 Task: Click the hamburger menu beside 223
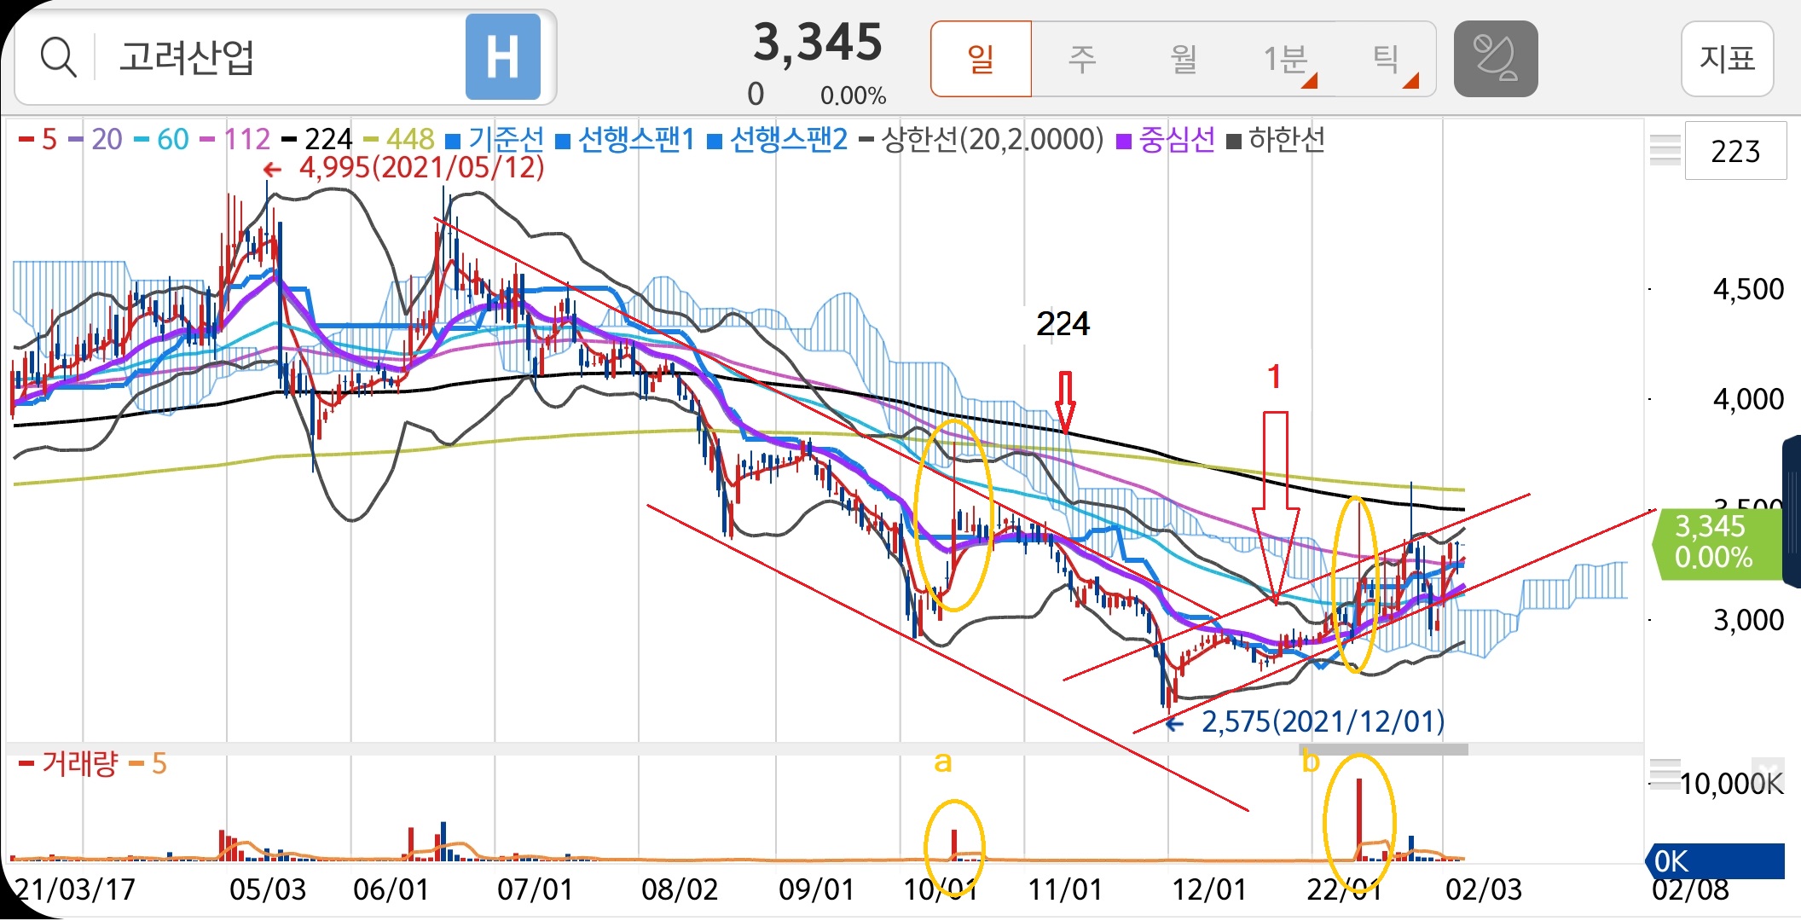[x=1665, y=151]
